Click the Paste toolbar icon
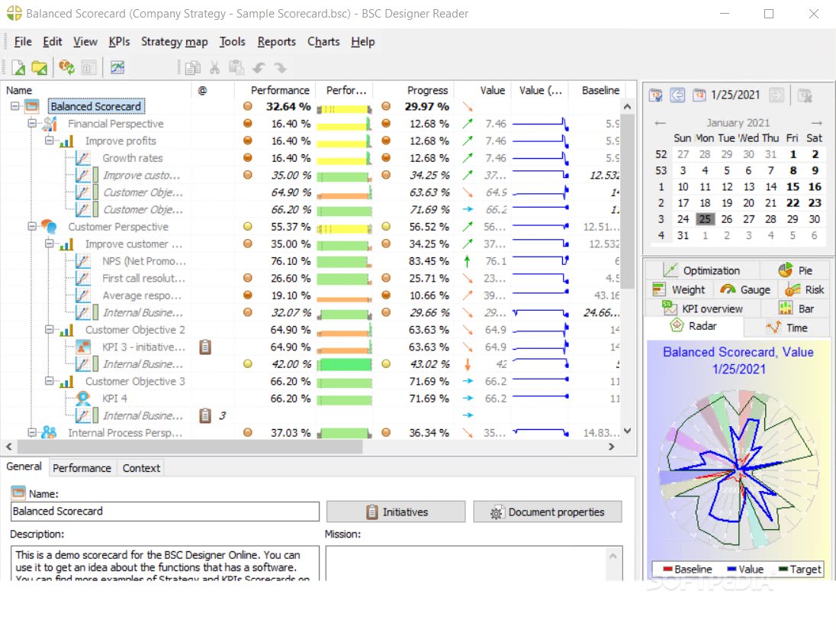The width and height of the screenshot is (836, 633). click(x=236, y=68)
